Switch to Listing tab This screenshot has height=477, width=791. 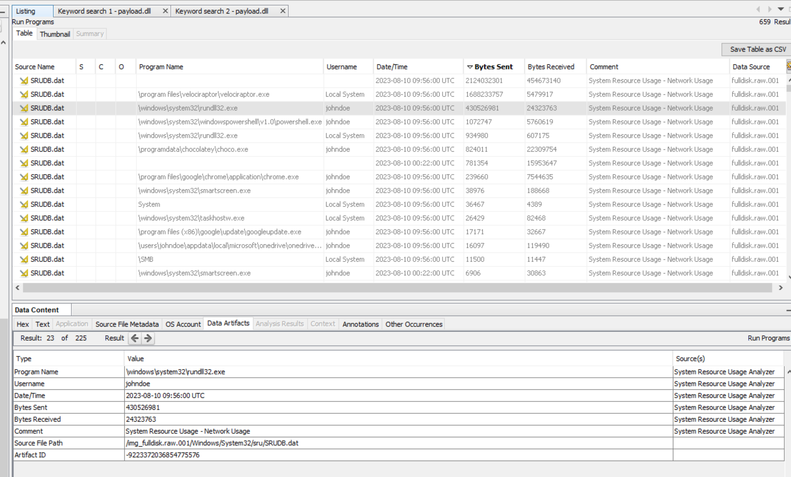click(x=32, y=11)
